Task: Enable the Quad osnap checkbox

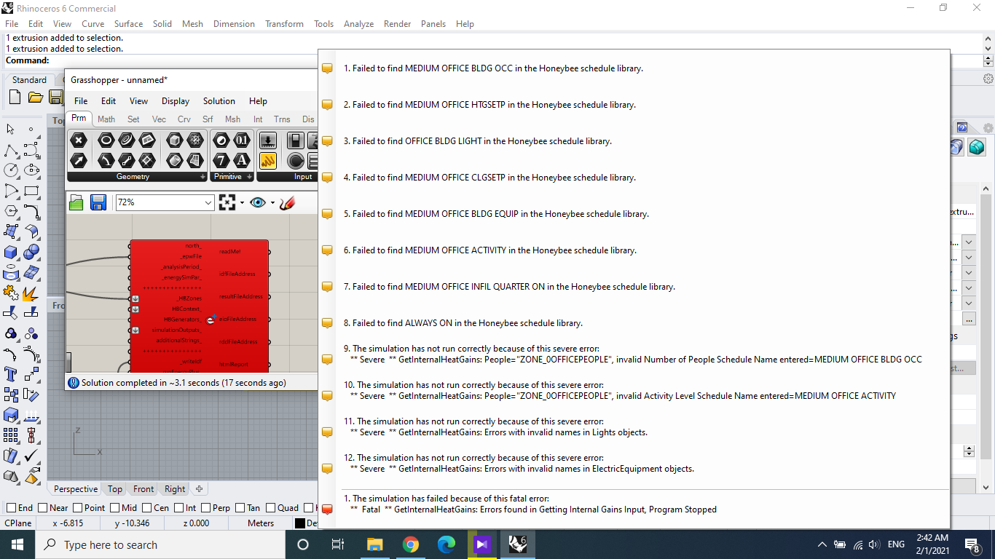Action: 270,508
